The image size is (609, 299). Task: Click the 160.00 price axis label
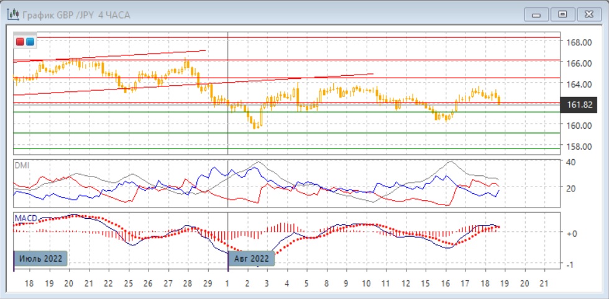578,126
